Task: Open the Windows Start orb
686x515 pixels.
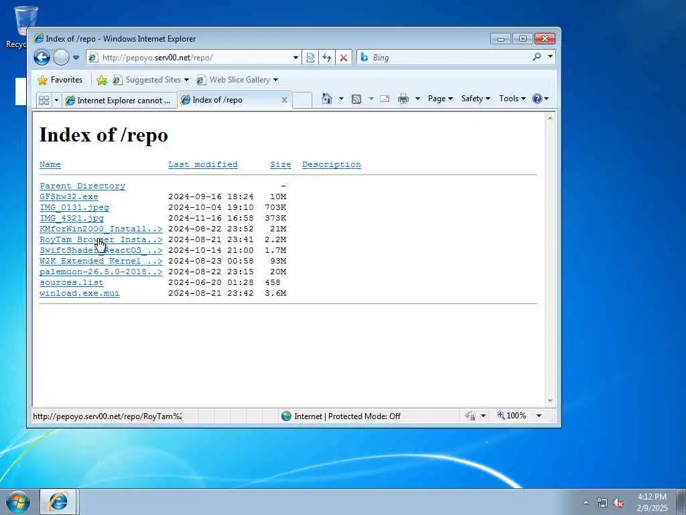Action: pos(18,502)
